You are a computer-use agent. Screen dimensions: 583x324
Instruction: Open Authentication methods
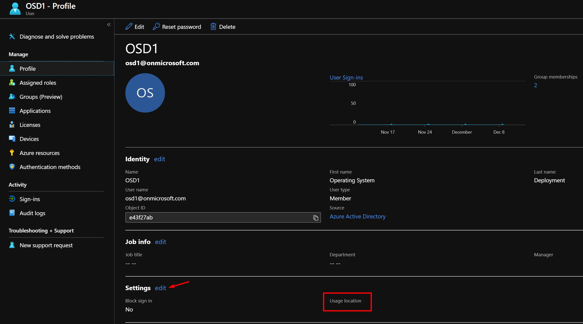point(50,167)
